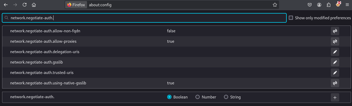Open the Firefox home page
Viewport: 352px width, 106px height.
[34, 5]
